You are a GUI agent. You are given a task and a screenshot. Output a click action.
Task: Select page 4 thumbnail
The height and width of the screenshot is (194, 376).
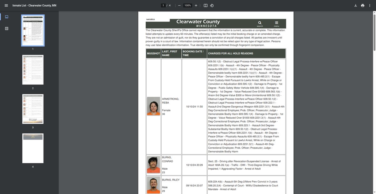(x=33, y=148)
